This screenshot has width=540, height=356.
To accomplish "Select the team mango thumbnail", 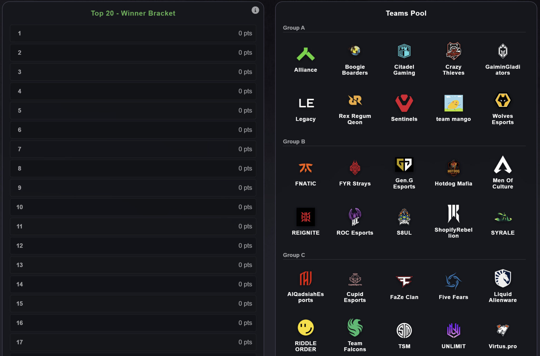I will coord(453,103).
